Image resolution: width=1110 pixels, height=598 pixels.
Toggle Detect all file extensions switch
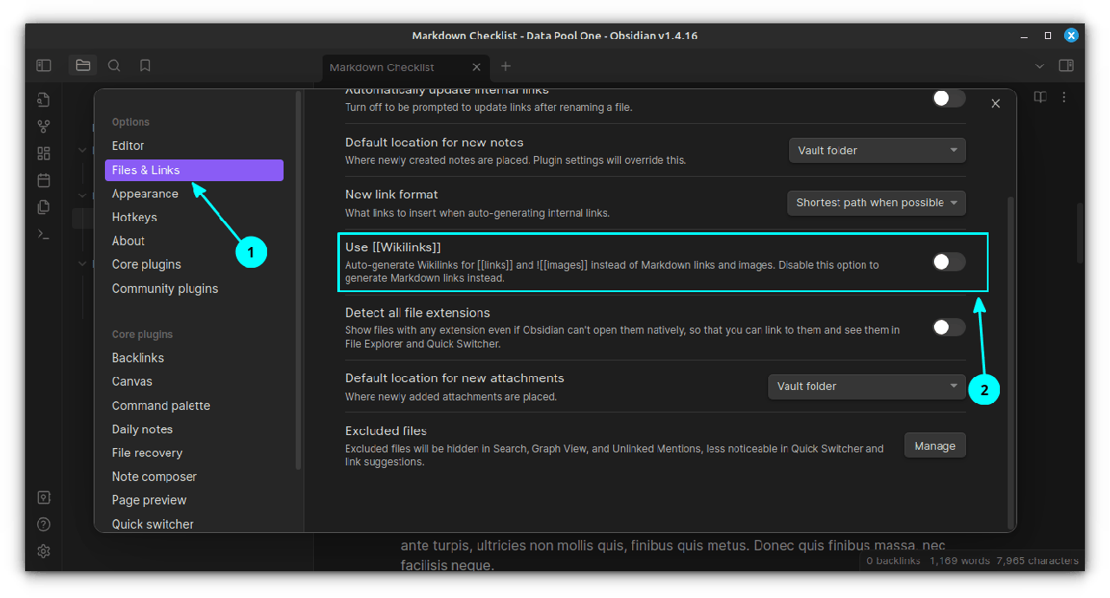tap(948, 327)
